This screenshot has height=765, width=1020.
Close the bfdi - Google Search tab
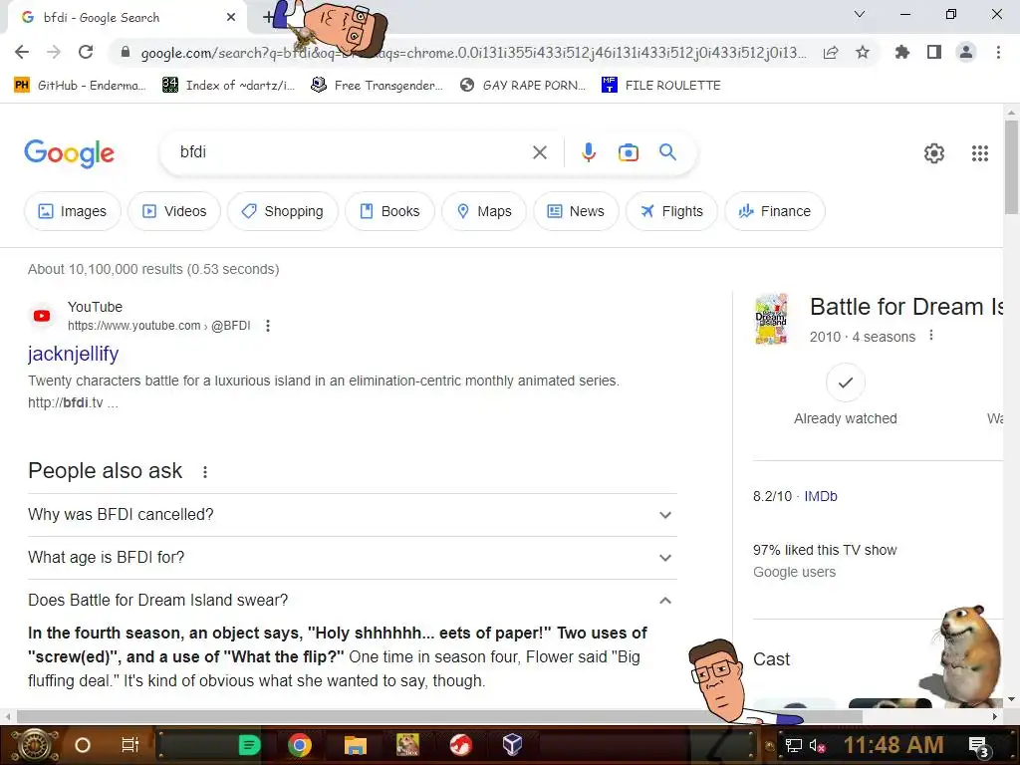tap(231, 18)
